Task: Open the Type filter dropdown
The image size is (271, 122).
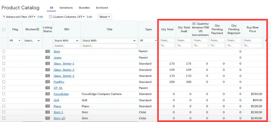Action: (x=148, y=40)
